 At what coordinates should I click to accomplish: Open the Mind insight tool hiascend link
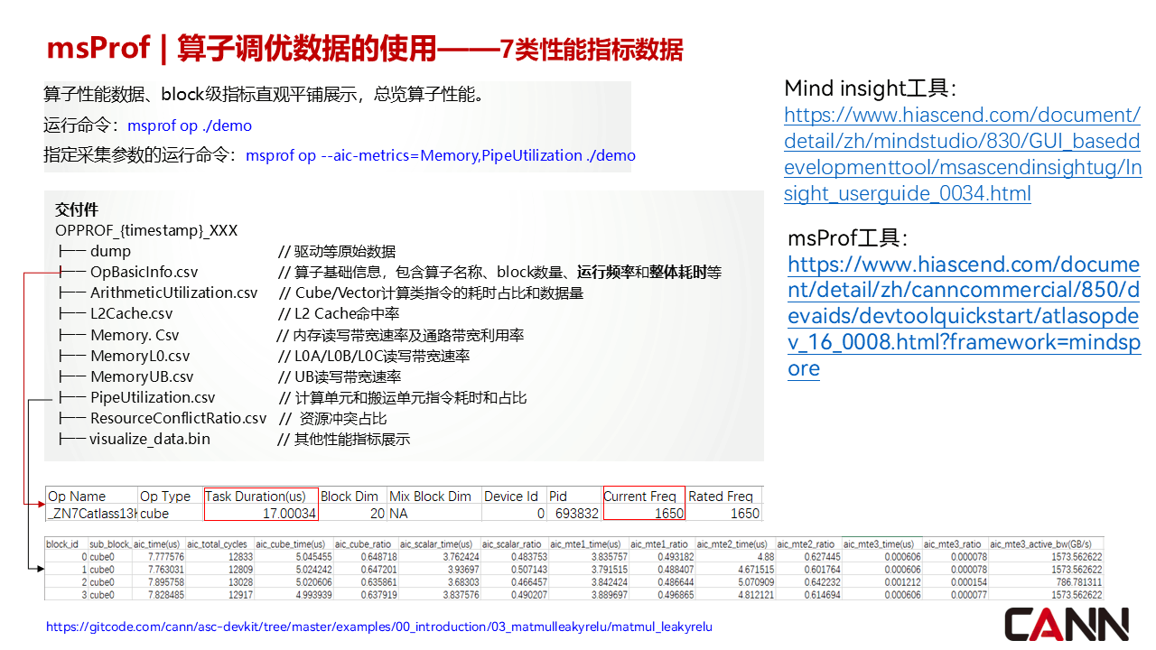963,154
